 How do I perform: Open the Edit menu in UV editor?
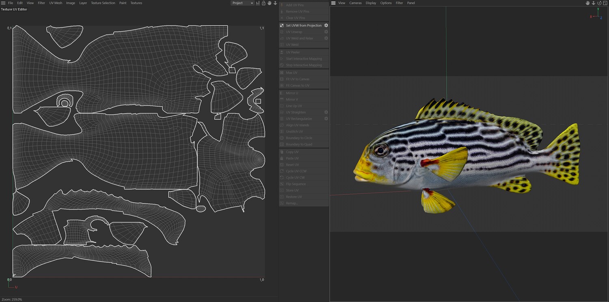click(x=20, y=3)
